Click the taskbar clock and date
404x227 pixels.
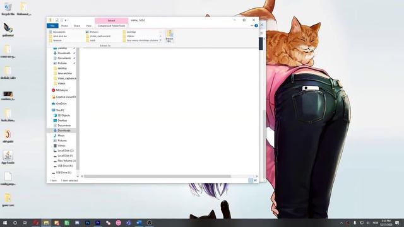click(386, 223)
